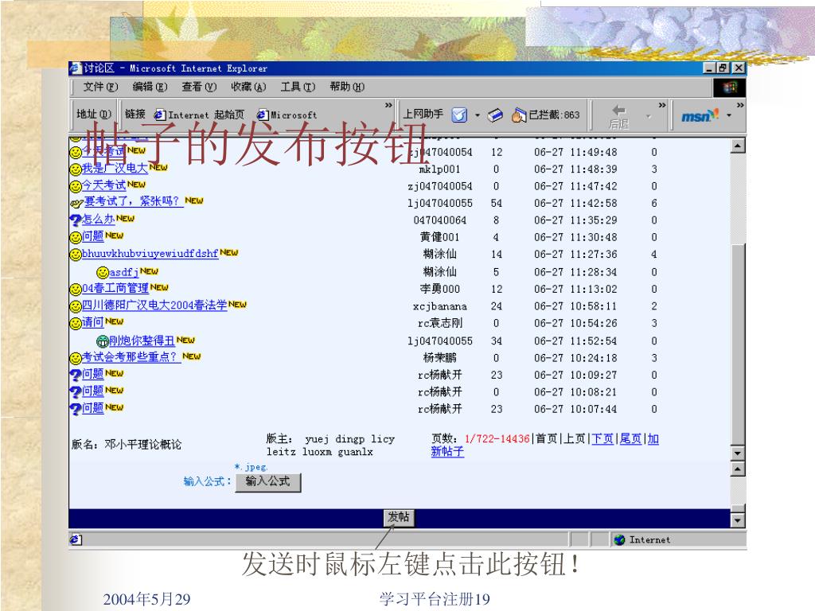Click the Internet 起始页 links bar shortcut
815x611 pixels.
click(x=200, y=115)
